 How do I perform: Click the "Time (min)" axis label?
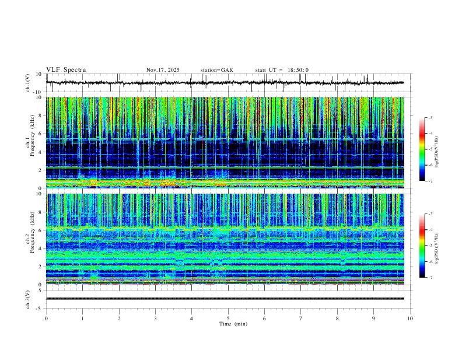click(x=233, y=324)
